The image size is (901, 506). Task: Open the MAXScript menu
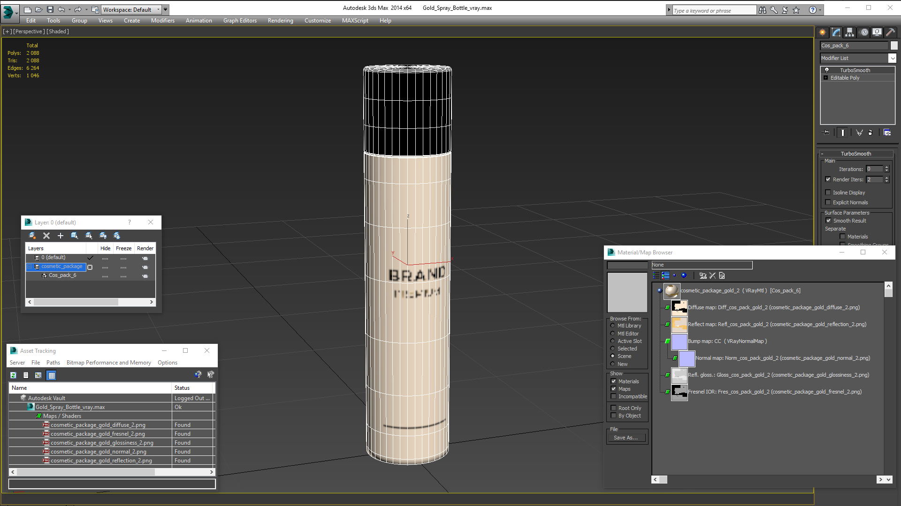coord(355,21)
